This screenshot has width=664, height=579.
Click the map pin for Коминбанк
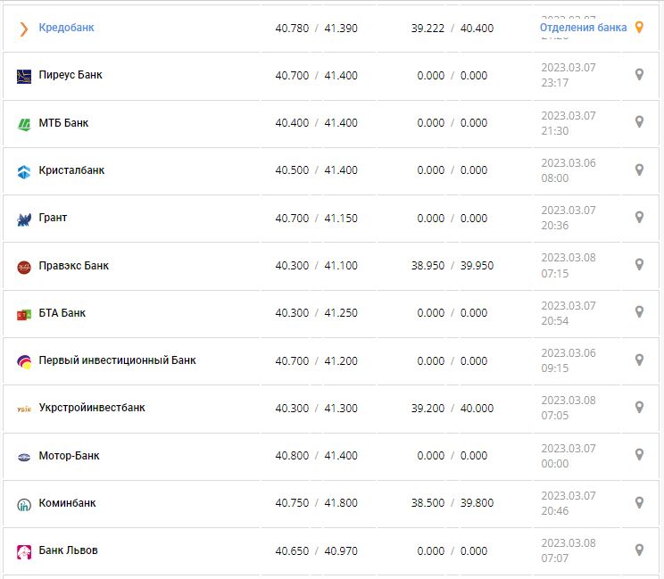click(639, 502)
